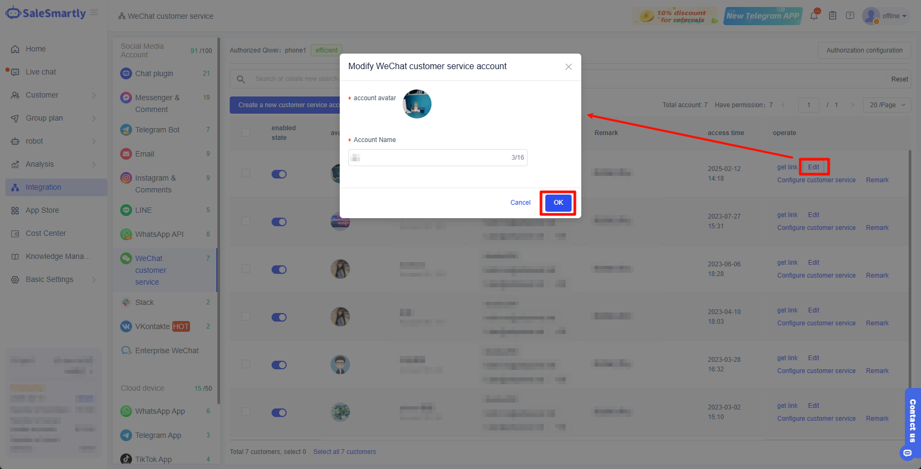921x469 pixels.
Task: Open the notification bell icon
Action: (814, 16)
